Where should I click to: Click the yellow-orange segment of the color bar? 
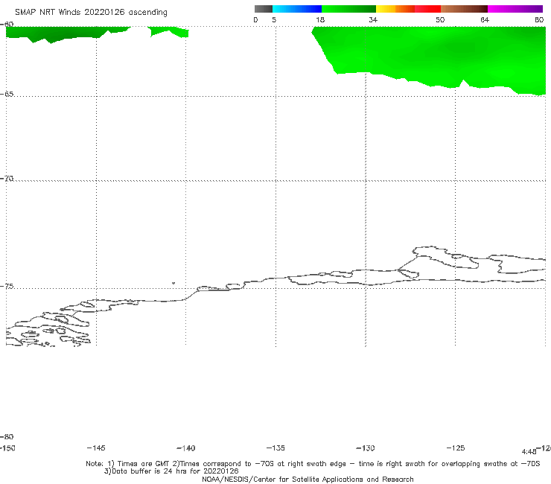point(395,9)
